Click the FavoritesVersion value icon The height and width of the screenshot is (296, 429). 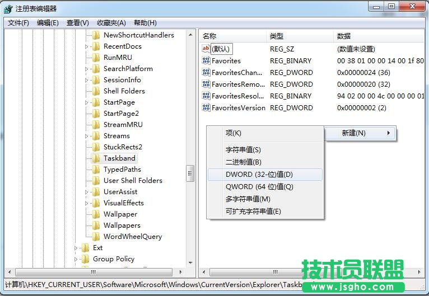click(x=206, y=107)
